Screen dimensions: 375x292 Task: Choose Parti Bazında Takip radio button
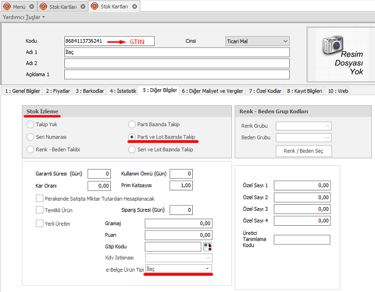(x=132, y=124)
